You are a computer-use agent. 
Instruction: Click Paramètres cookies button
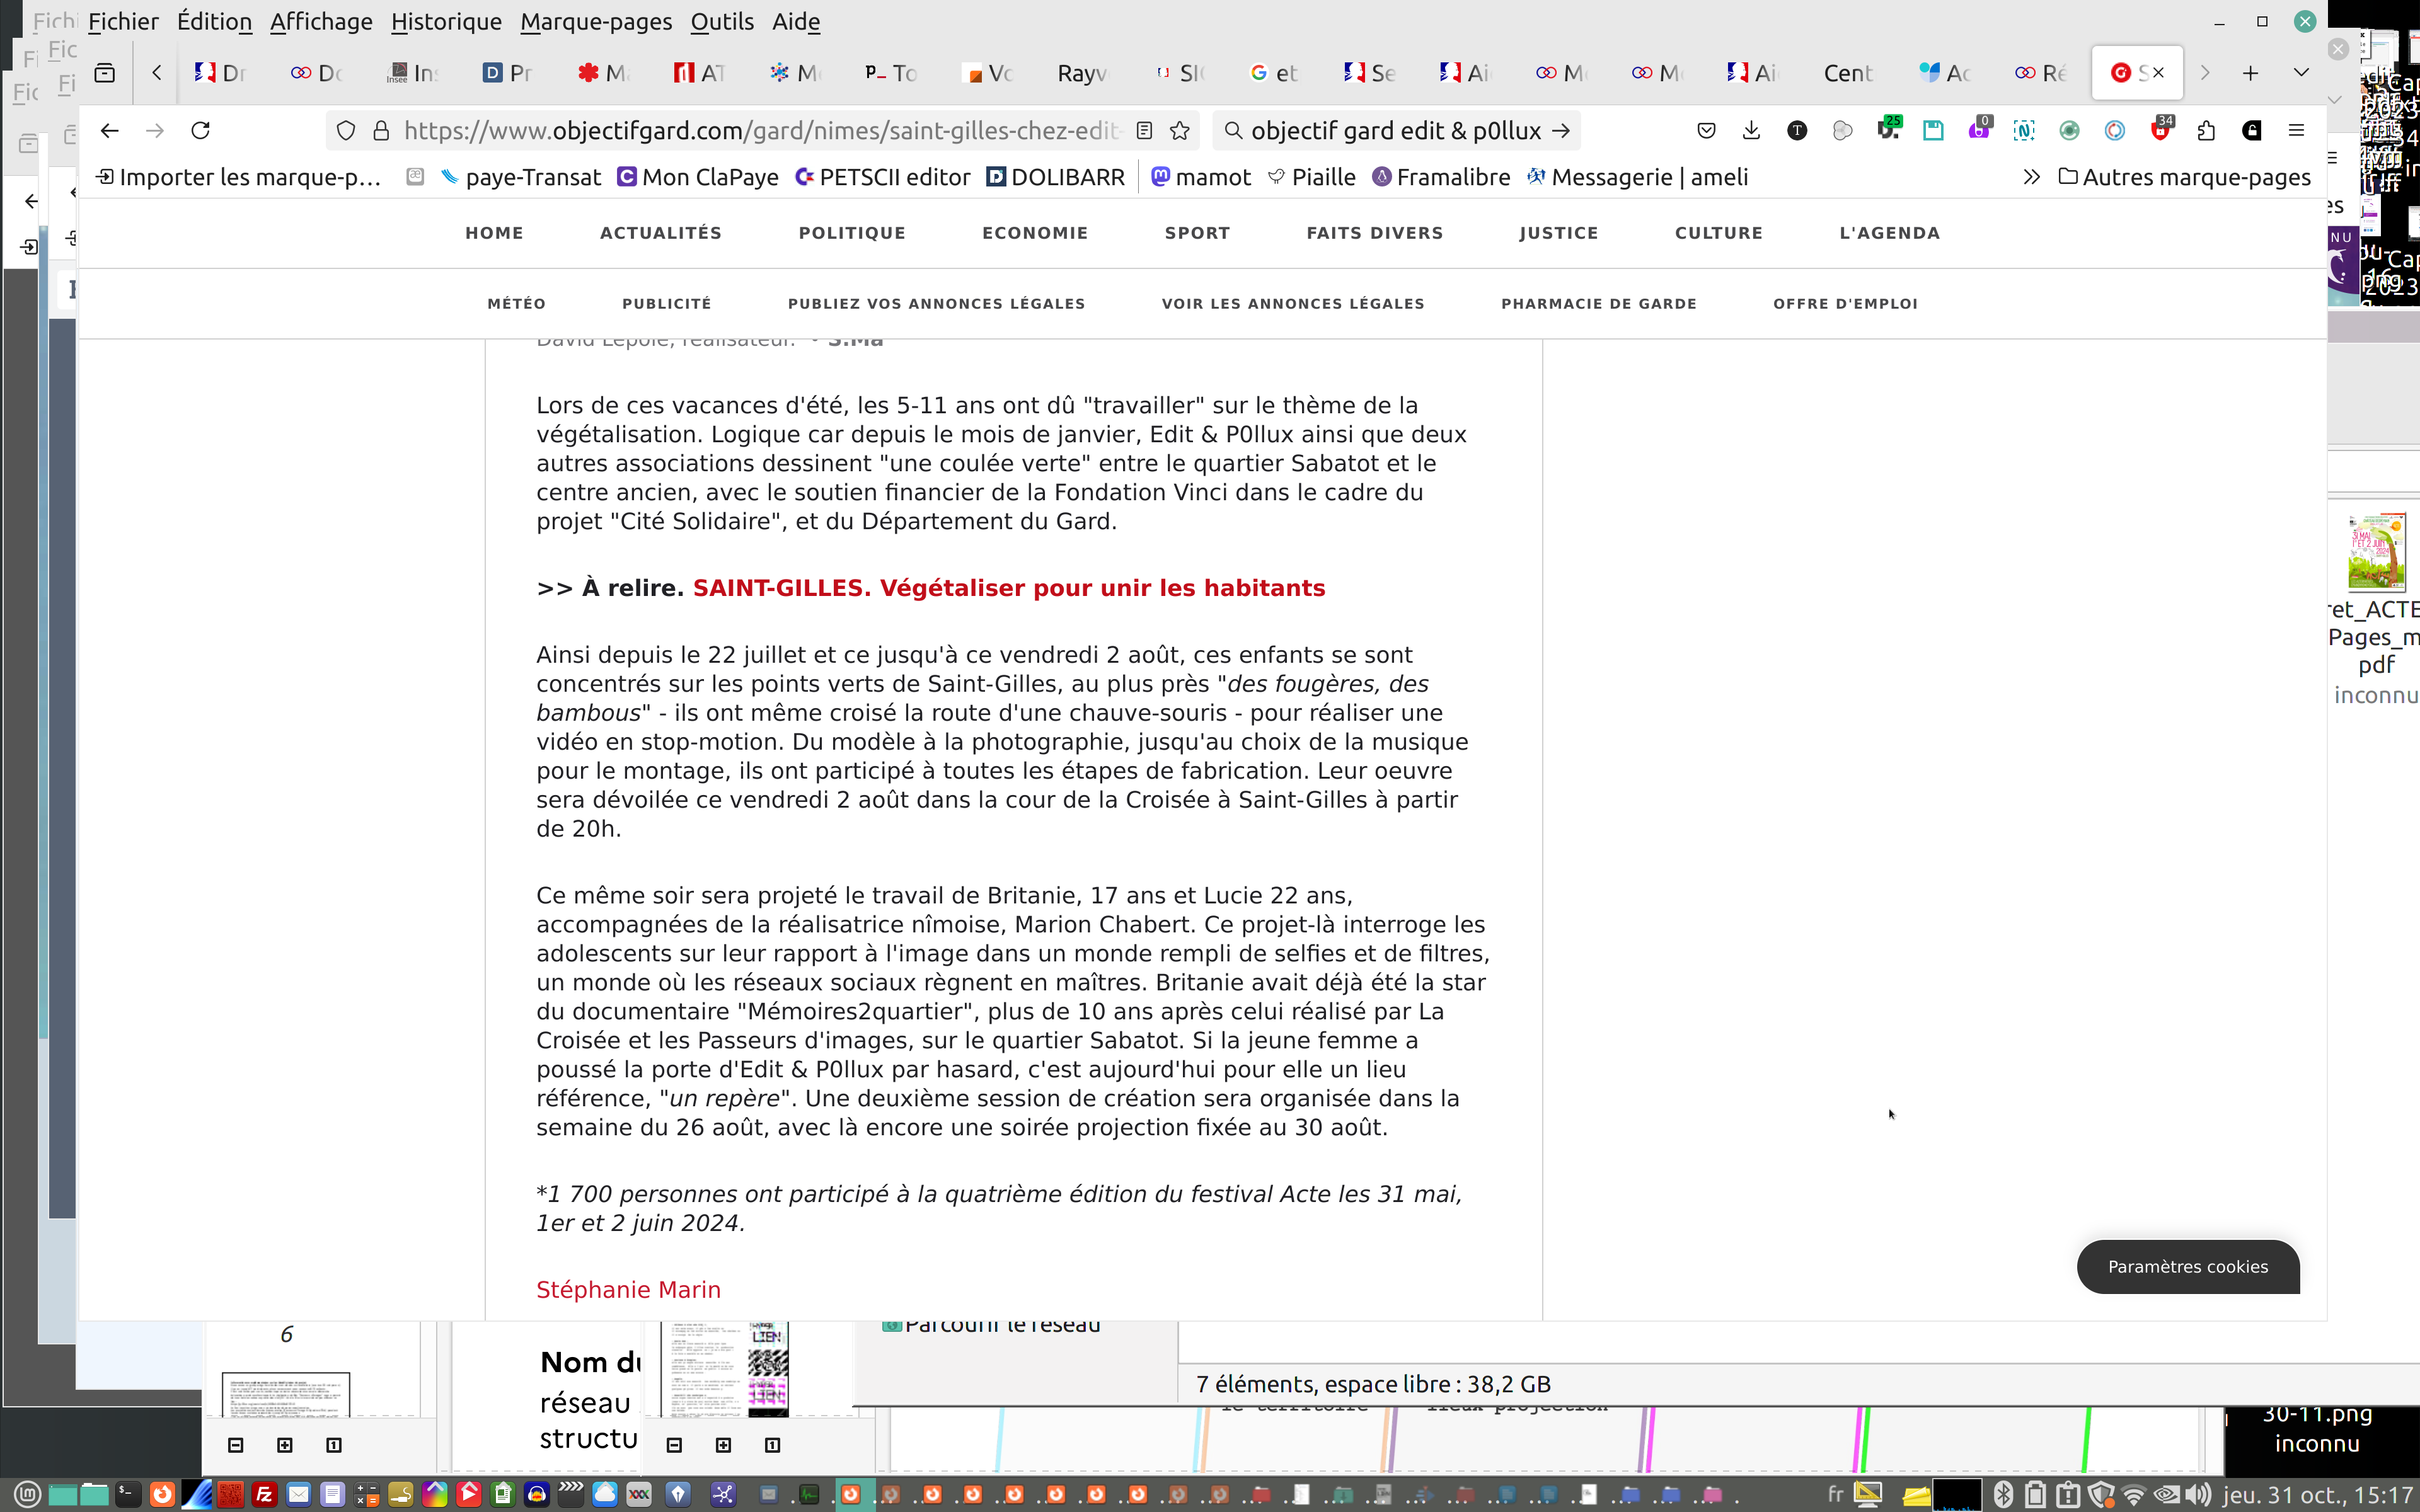click(x=2187, y=1266)
